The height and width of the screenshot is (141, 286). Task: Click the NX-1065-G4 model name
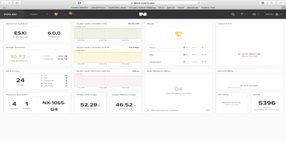tap(54, 106)
